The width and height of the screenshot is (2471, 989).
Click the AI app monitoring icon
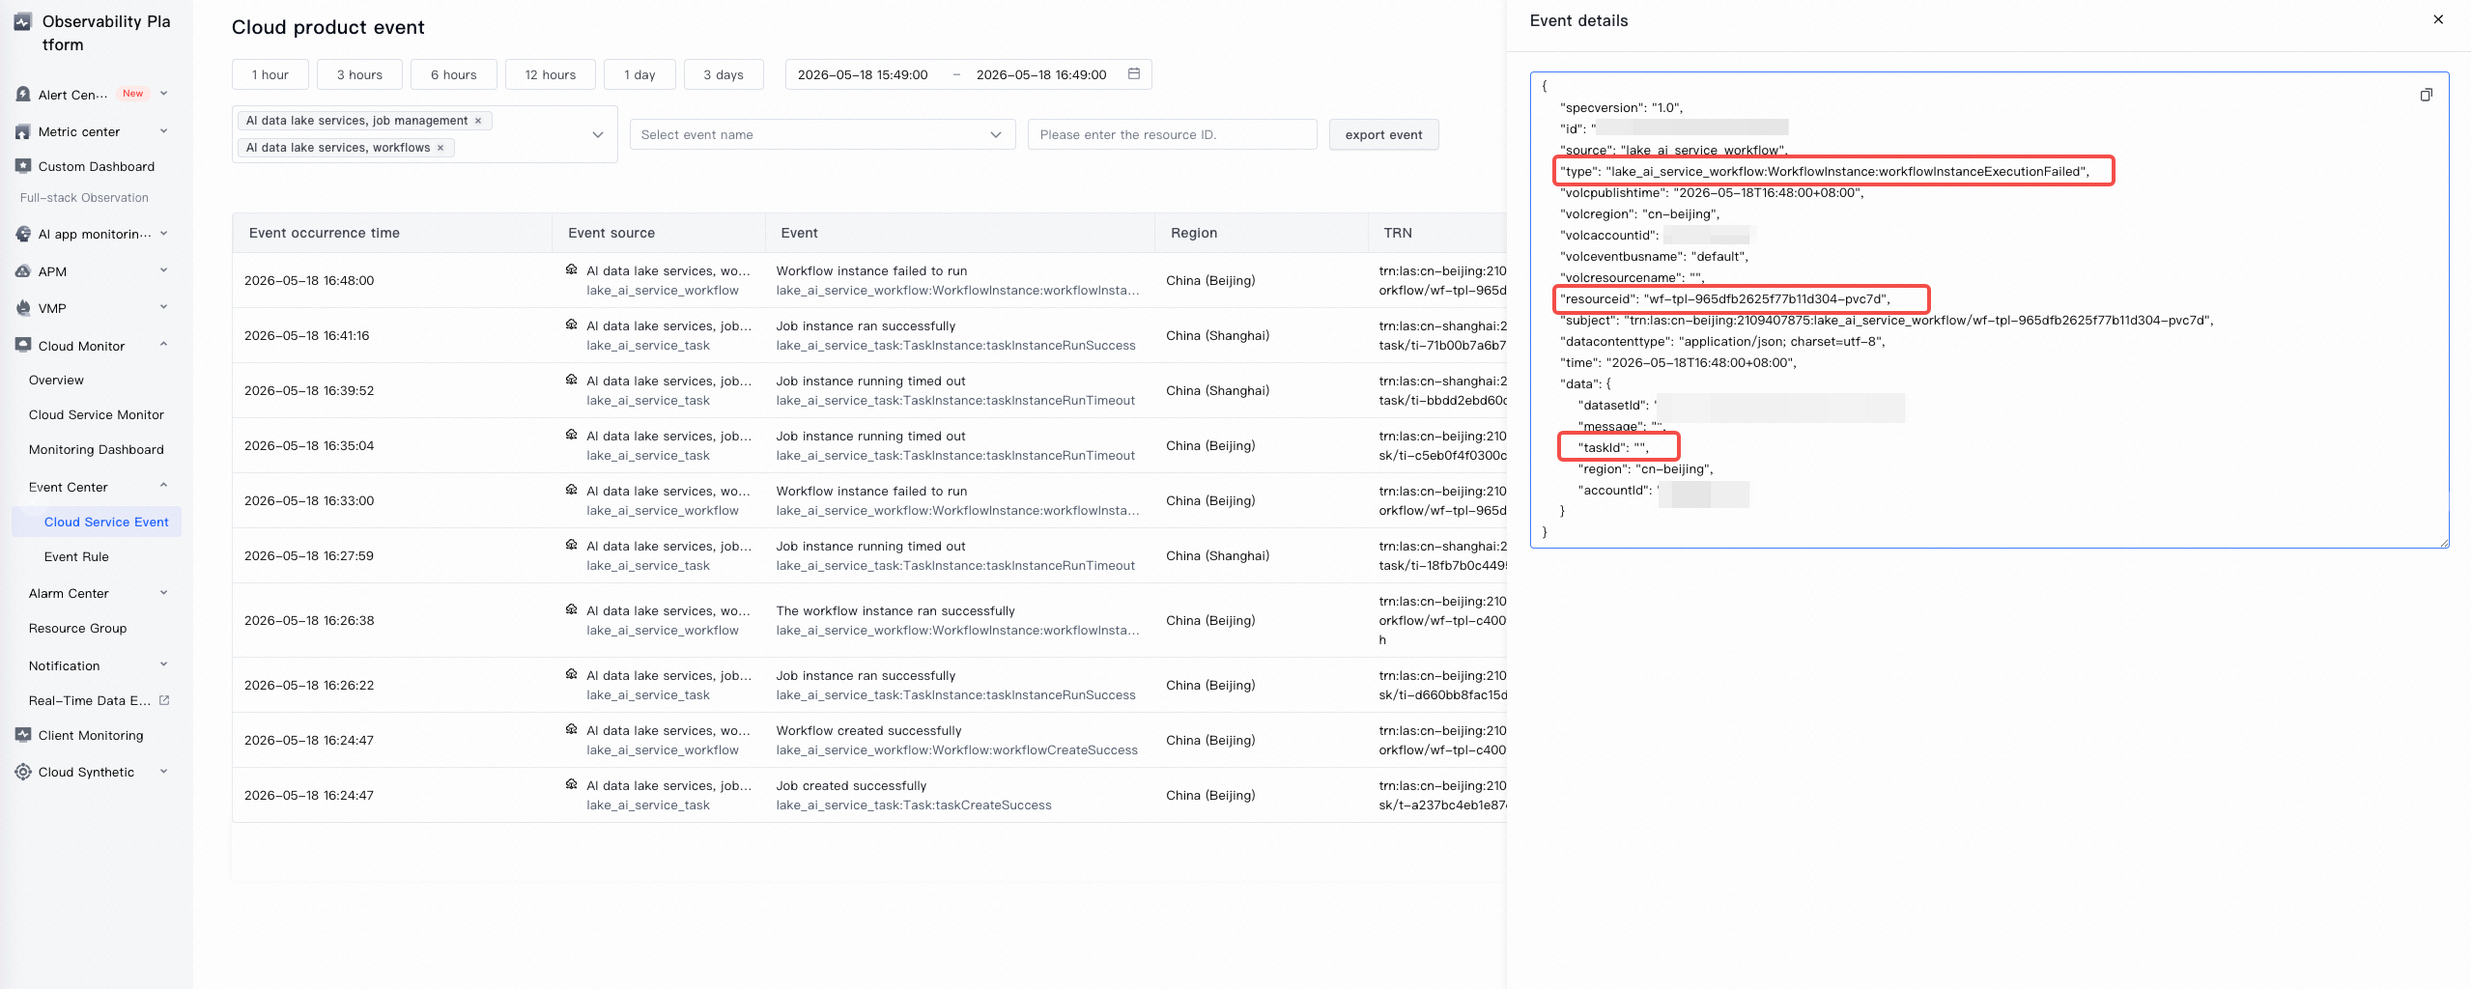tap(23, 234)
